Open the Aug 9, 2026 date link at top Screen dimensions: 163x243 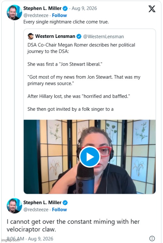pos(84,8)
